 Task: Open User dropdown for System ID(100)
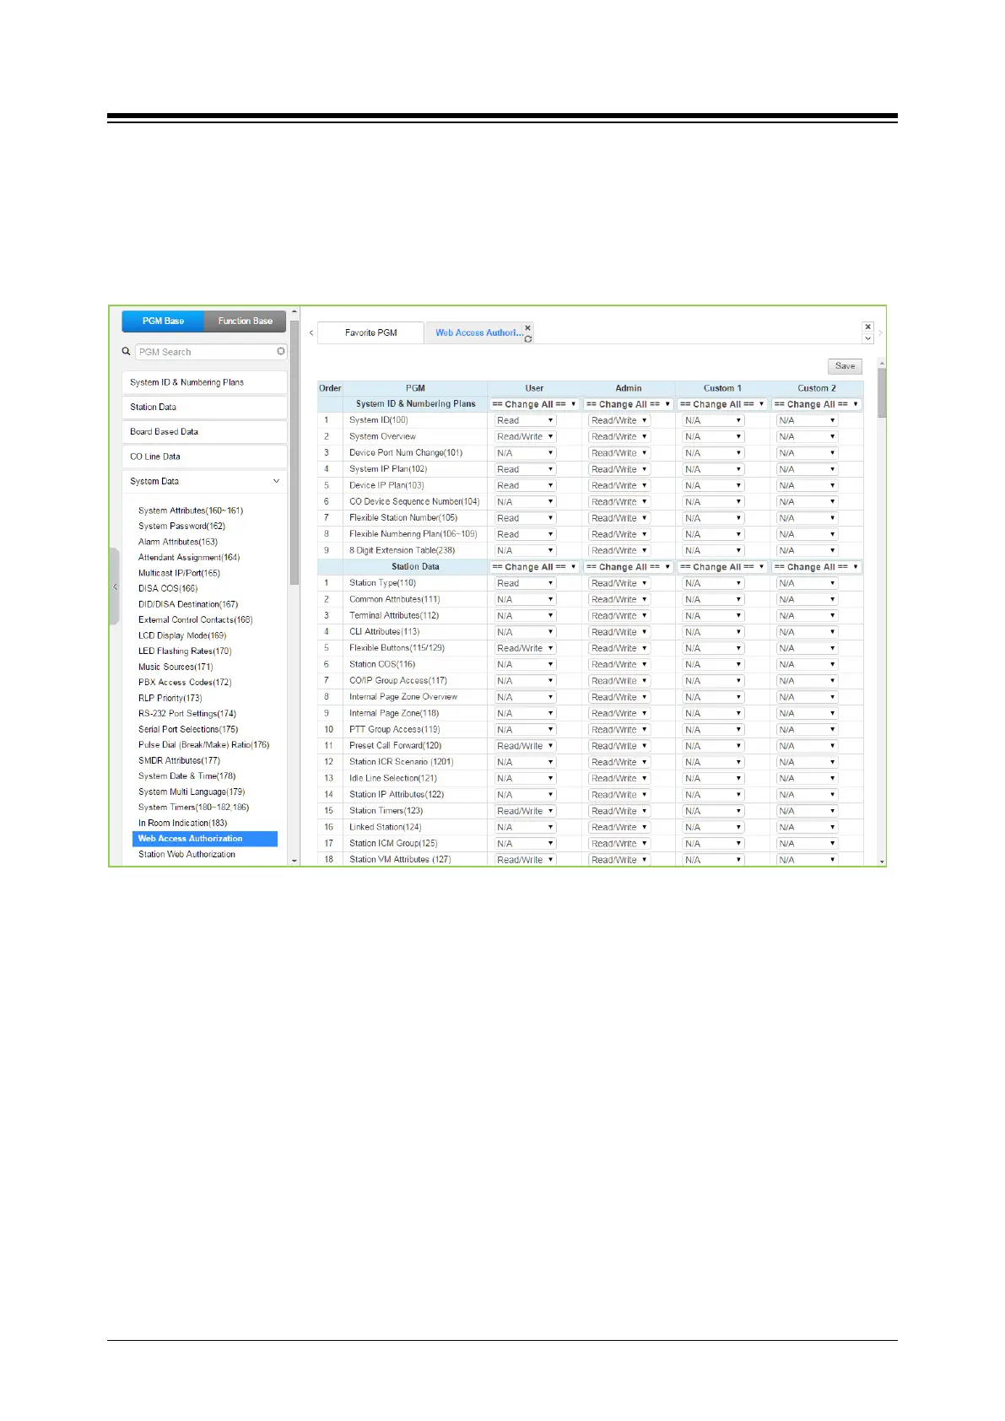525,420
